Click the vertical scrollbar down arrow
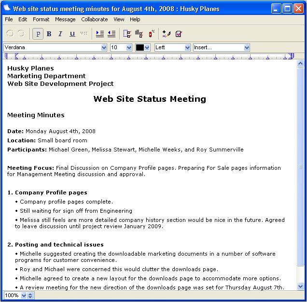 coord(301,287)
